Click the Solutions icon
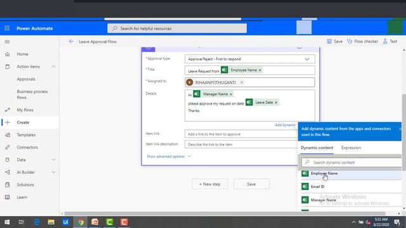Viewport: 406px width, 228px height. (x=8, y=184)
